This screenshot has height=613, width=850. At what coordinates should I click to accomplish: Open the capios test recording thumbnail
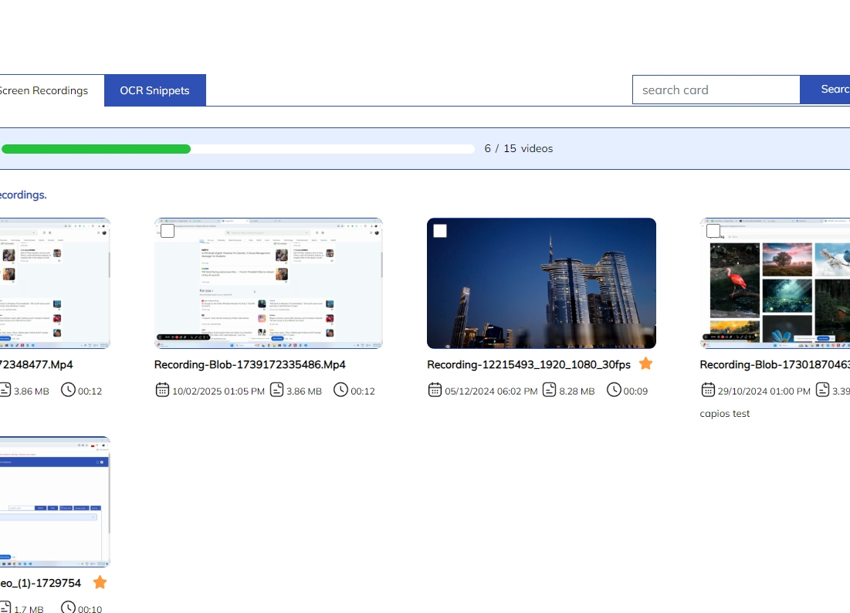775,283
